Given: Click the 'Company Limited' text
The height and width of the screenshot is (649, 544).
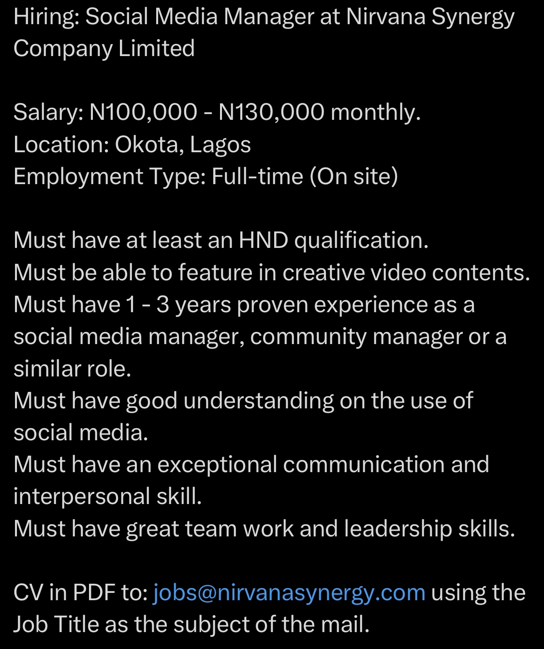Looking at the screenshot, I should pos(104,48).
